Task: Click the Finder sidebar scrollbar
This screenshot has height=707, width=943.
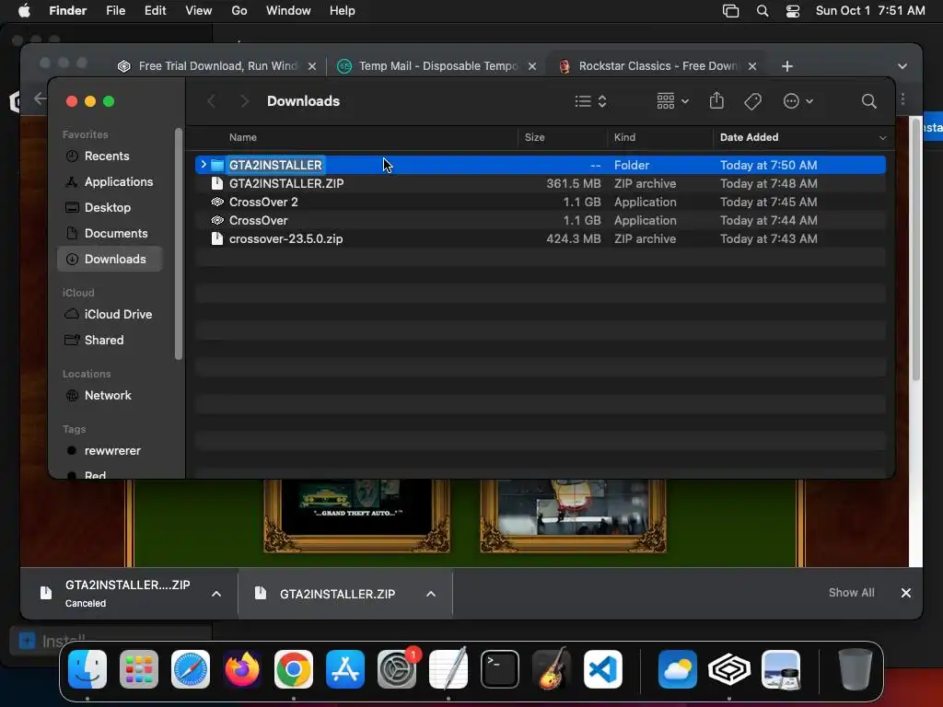Action: click(178, 243)
